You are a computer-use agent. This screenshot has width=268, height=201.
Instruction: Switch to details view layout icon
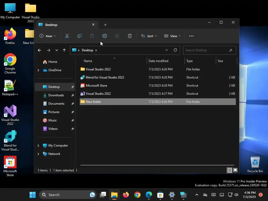coord(230,170)
